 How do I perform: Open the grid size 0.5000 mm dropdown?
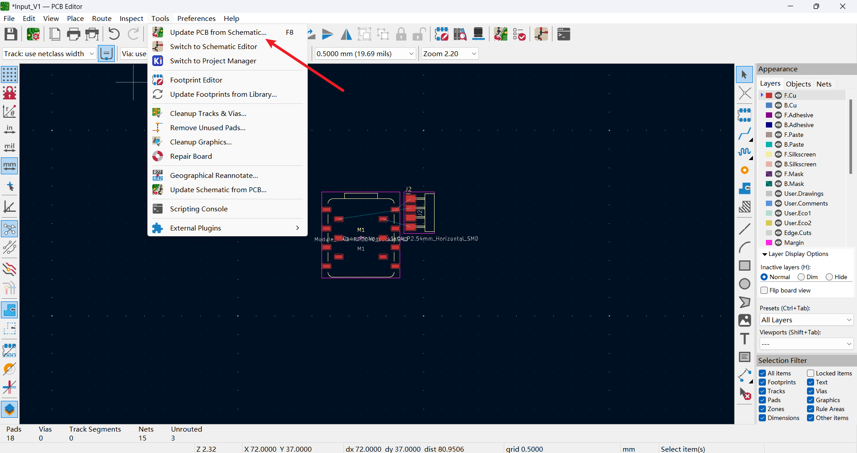(365, 54)
